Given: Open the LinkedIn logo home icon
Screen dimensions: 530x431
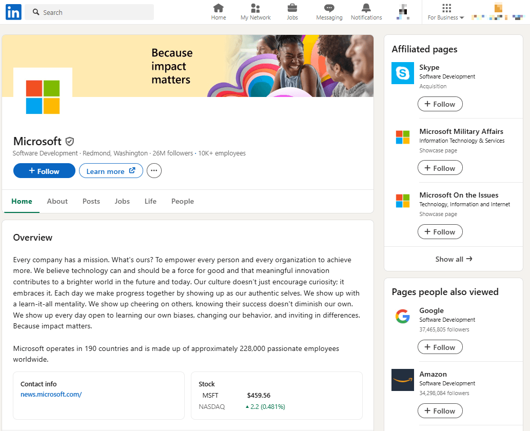Looking at the screenshot, I should [13, 12].
